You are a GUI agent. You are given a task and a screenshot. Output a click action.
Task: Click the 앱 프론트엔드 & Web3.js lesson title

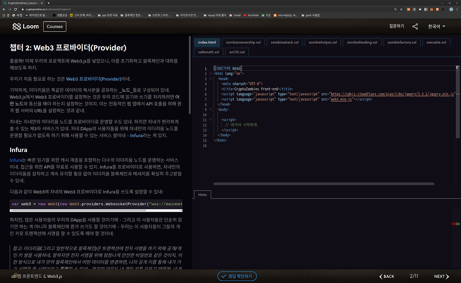coord(40,276)
